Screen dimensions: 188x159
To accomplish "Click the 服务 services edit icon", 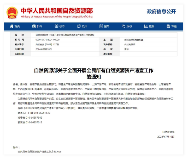I will tap(101, 26).
